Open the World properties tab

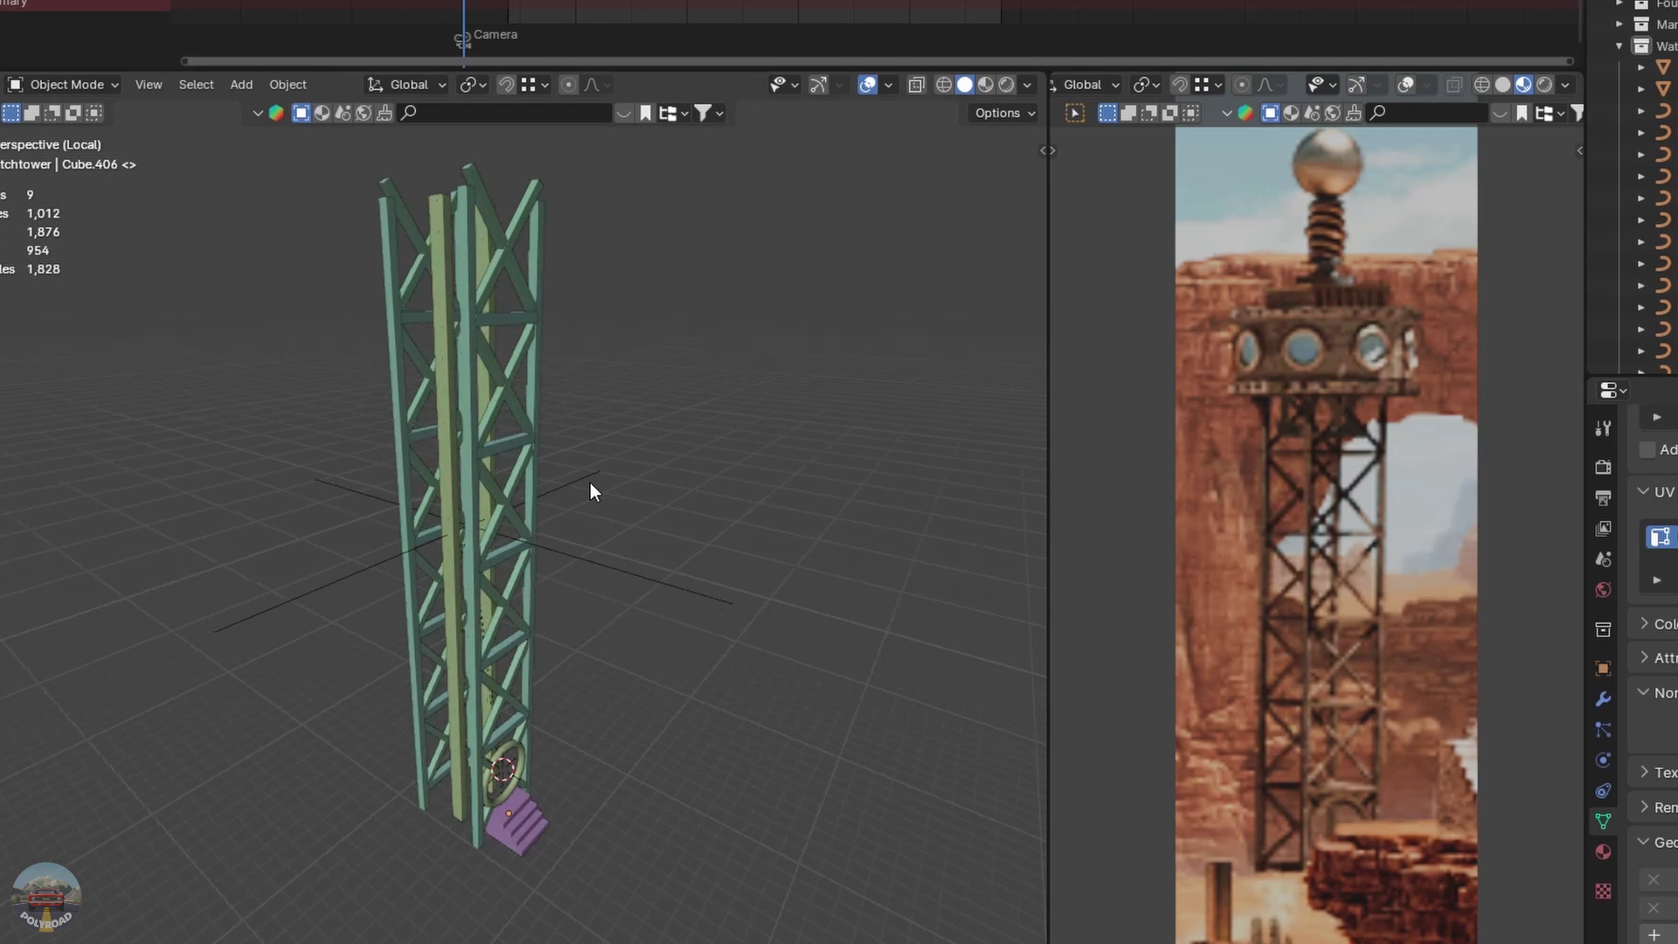pyautogui.click(x=1603, y=590)
